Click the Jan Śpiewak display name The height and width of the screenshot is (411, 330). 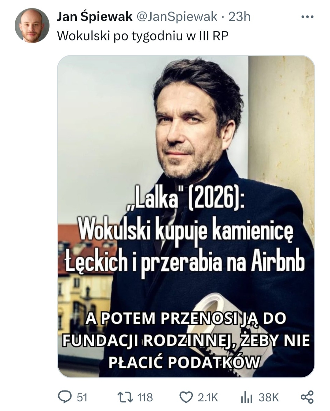pyautogui.click(x=95, y=17)
